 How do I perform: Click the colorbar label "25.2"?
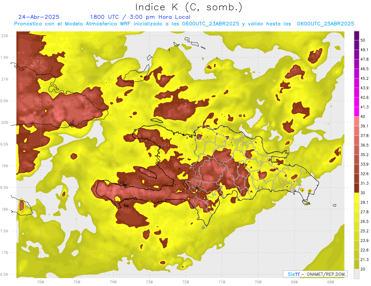[364, 231]
